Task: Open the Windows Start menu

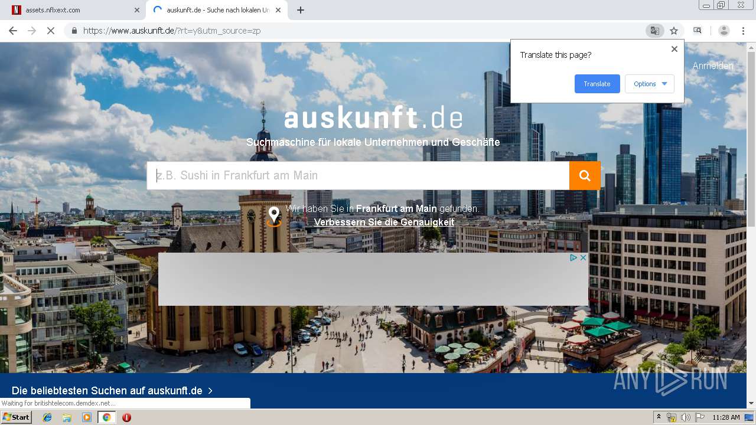Action: click(17, 417)
